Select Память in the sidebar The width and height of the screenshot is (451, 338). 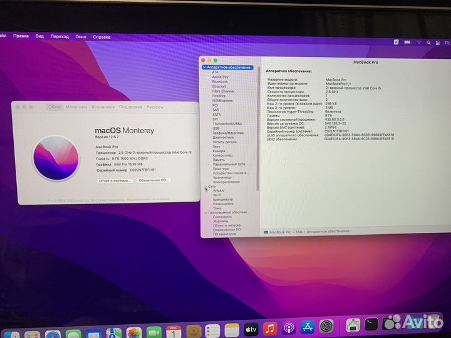(x=219, y=160)
